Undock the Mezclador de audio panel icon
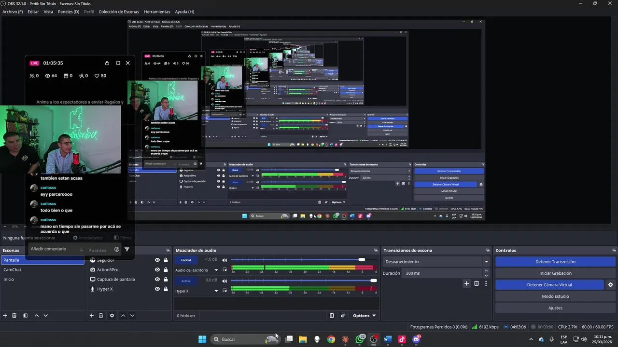Viewport: 618px width, 347px height. click(x=376, y=250)
